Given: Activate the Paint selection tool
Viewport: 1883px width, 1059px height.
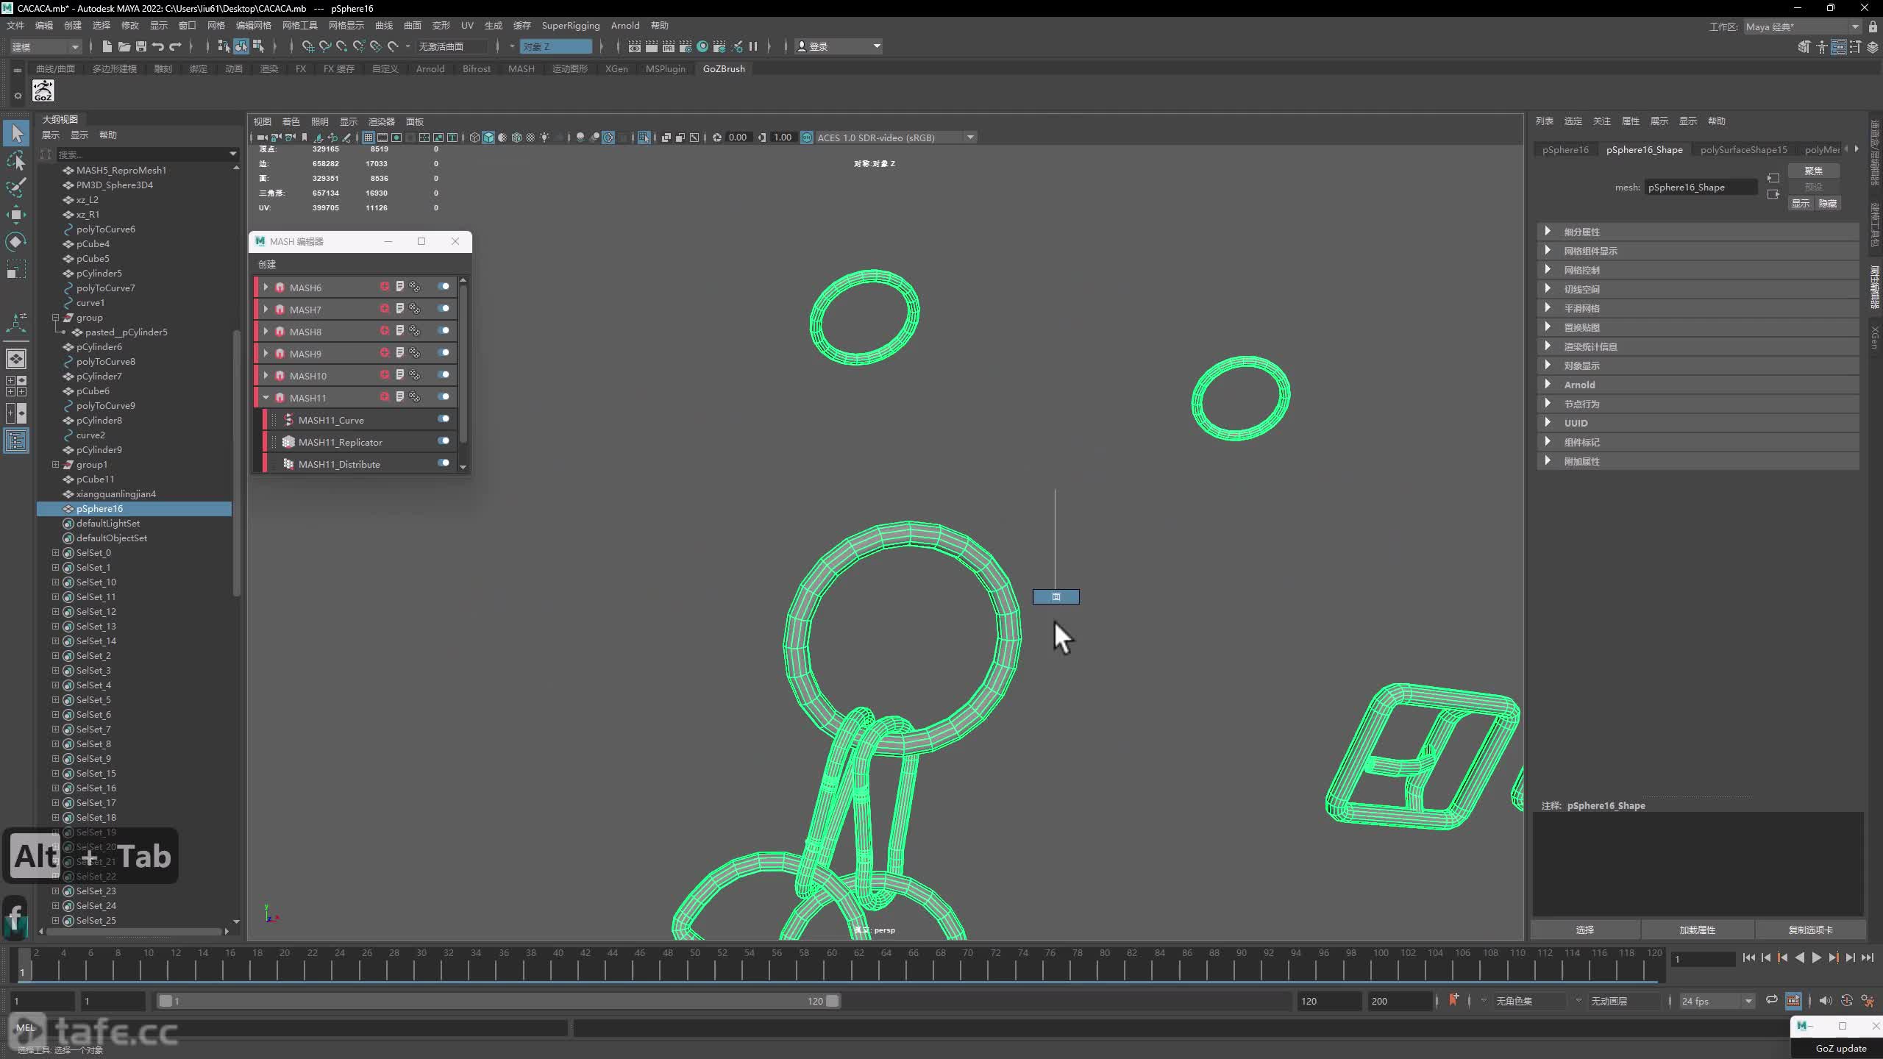Looking at the screenshot, I should click(x=16, y=188).
